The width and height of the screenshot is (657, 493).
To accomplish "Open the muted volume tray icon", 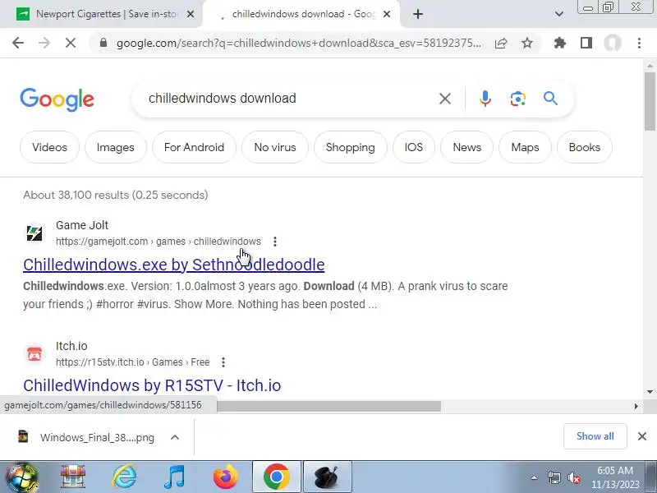I will point(573,477).
